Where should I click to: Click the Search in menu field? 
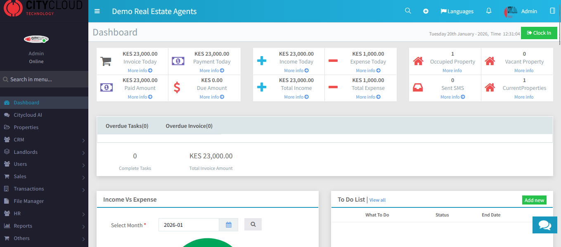44,79
